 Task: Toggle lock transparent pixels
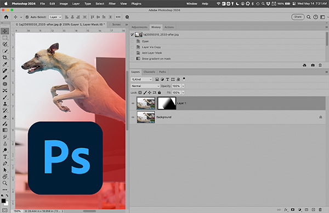(x=140, y=92)
